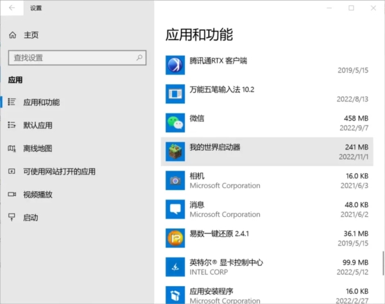Click the 启动 startup icon
Image resolution: width=385 pixels, height=304 pixels.
click(12, 217)
